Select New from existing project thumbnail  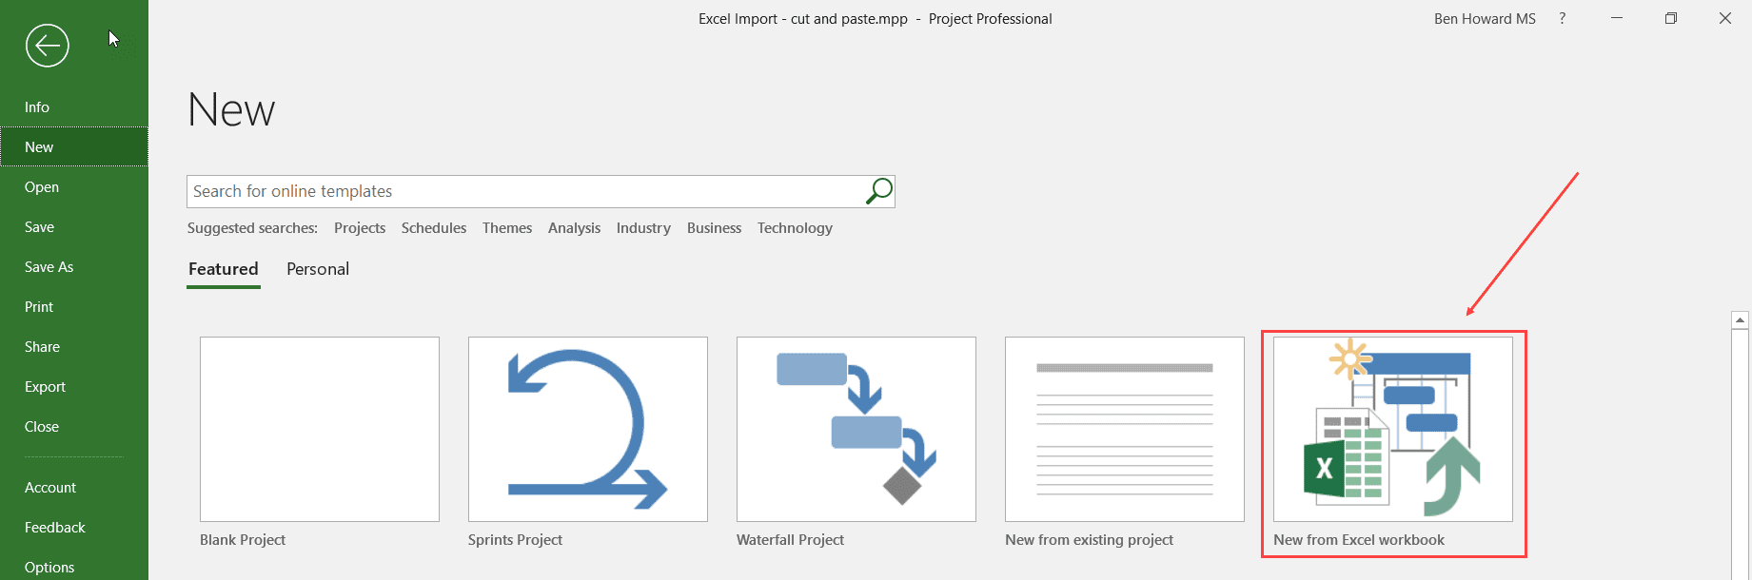click(x=1125, y=429)
